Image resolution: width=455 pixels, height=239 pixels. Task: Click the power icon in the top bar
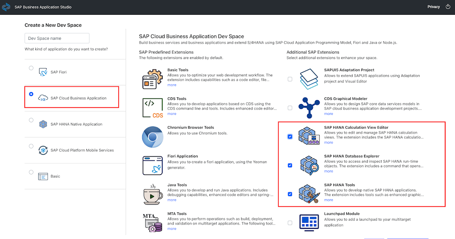tap(449, 6)
